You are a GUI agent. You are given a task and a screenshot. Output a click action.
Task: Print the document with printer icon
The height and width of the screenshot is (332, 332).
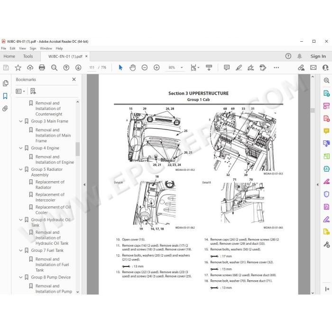point(42,67)
